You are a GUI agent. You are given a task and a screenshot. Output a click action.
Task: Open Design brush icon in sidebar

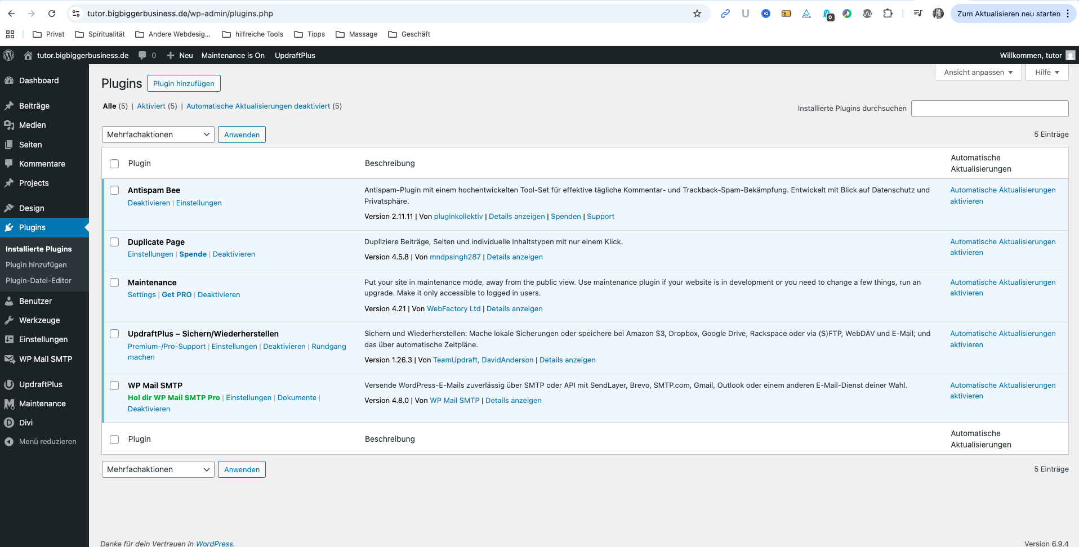click(9, 208)
